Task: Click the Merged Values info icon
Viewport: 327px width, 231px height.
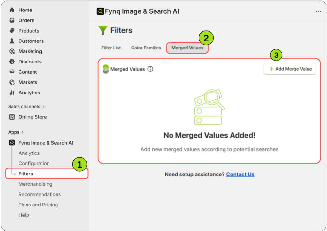Action: (x=150, y=69)
